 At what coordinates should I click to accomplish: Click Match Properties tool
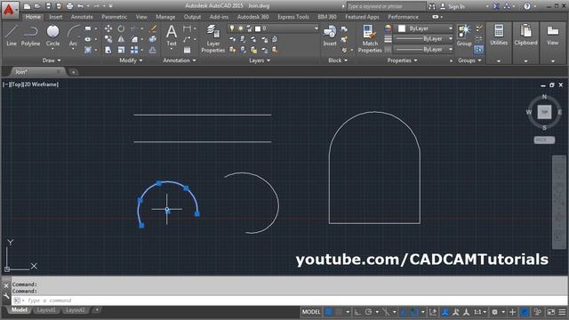tap(370, 39)
